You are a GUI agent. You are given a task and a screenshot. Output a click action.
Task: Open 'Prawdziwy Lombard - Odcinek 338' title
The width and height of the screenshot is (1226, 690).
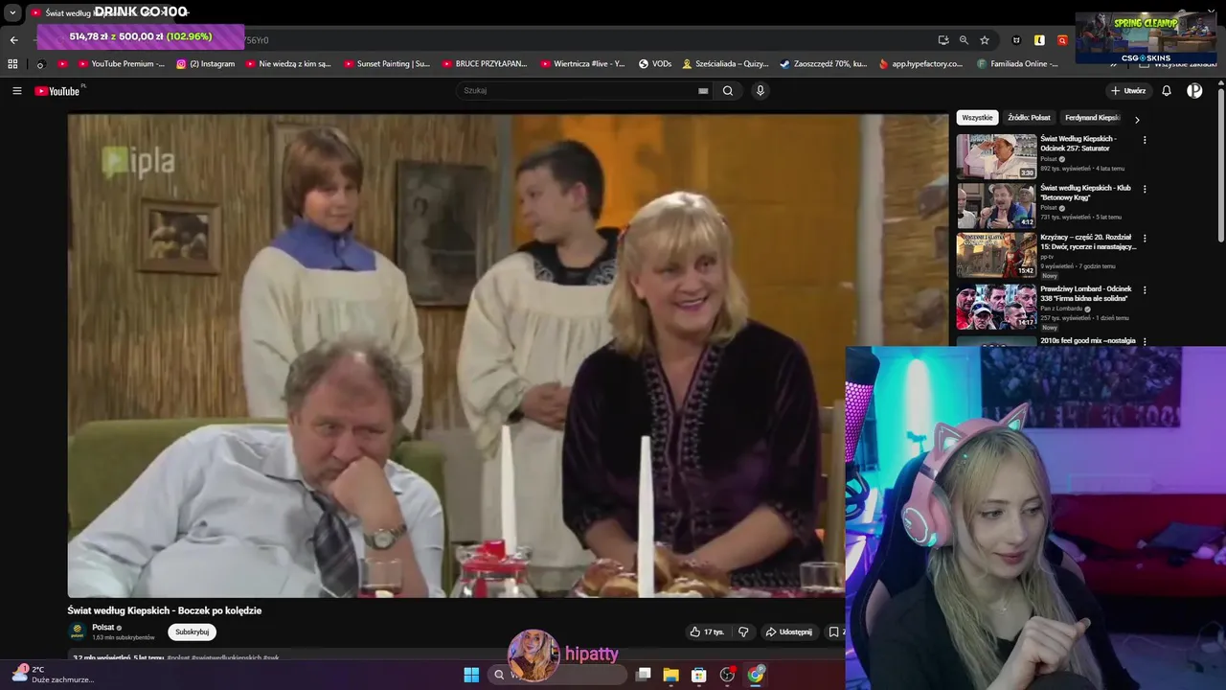pyautogui.click(x=1086, y=293)
